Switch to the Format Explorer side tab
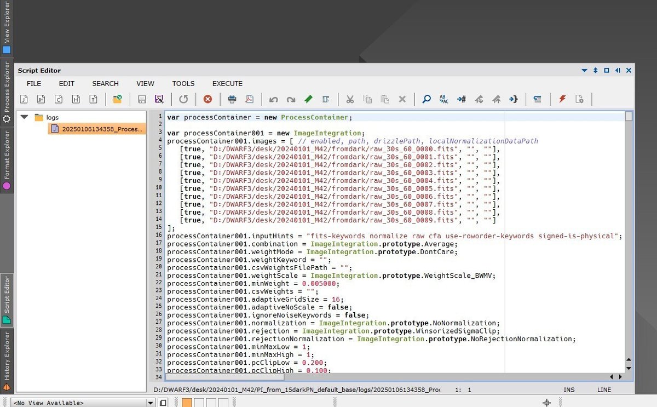Image resolution: width=657 pixels, height=407 pixels. pyautogui.click(x=7, y=160)
